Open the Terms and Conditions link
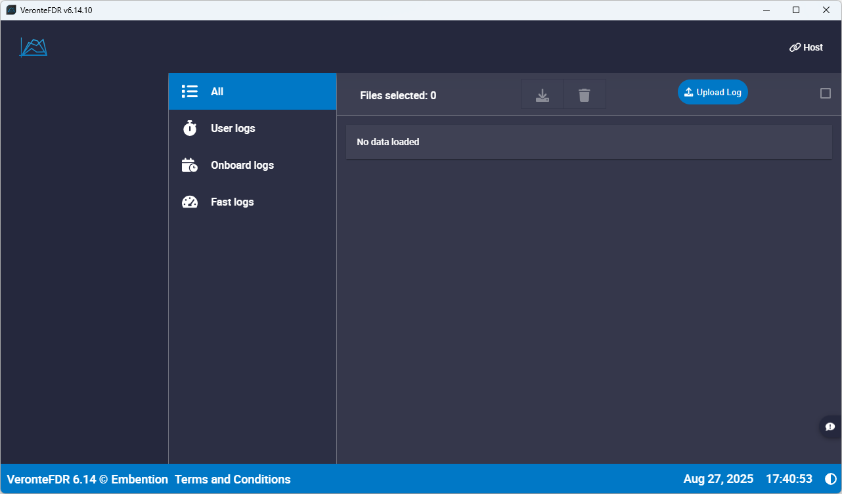The height and width of the screenshot is (494, 842). click(x=233, y=479)
